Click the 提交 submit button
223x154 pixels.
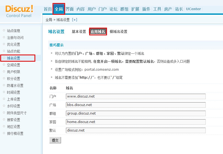coord(55,140)
